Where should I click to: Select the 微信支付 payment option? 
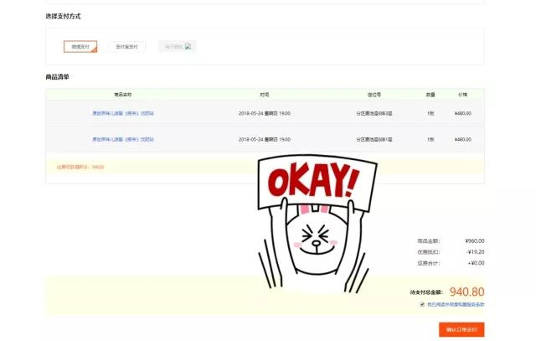[x=80, y=47]
